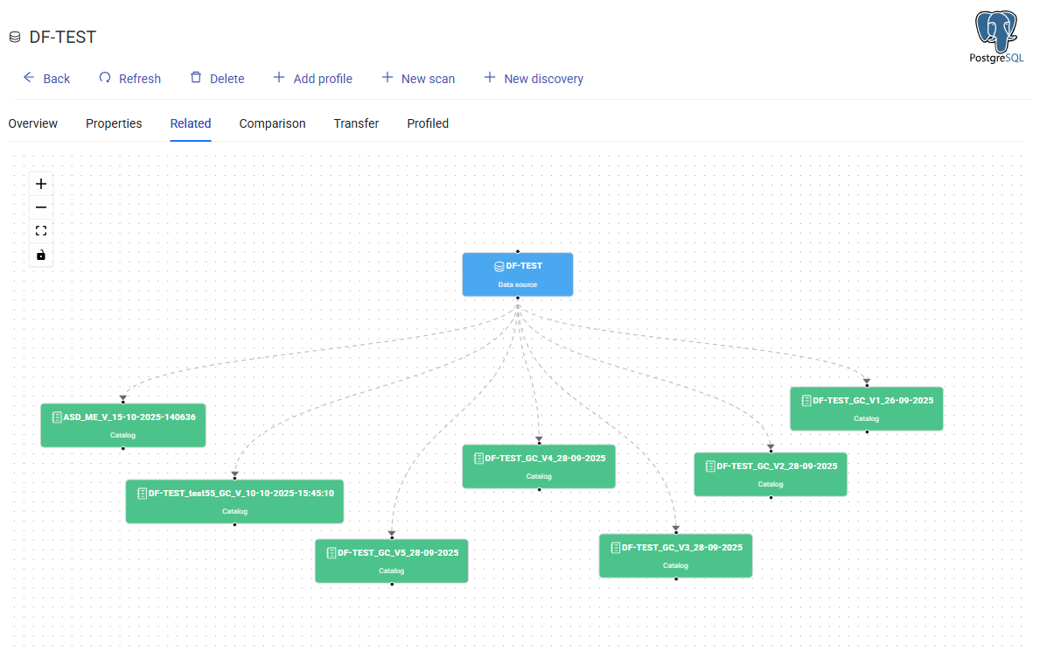The height and width of the screenshot is (652, 1047).
Task: Select the blue DF-TEST data source node
Action: [x=518, y=275]
